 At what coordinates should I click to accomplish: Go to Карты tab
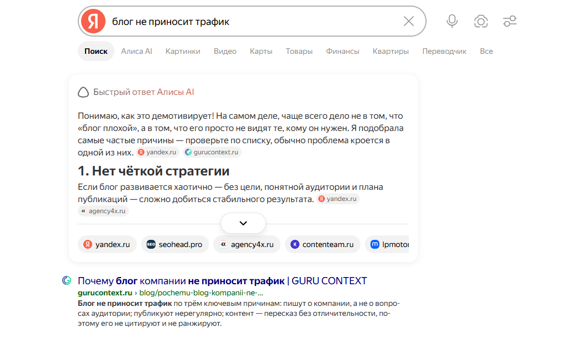click(261, 51)
